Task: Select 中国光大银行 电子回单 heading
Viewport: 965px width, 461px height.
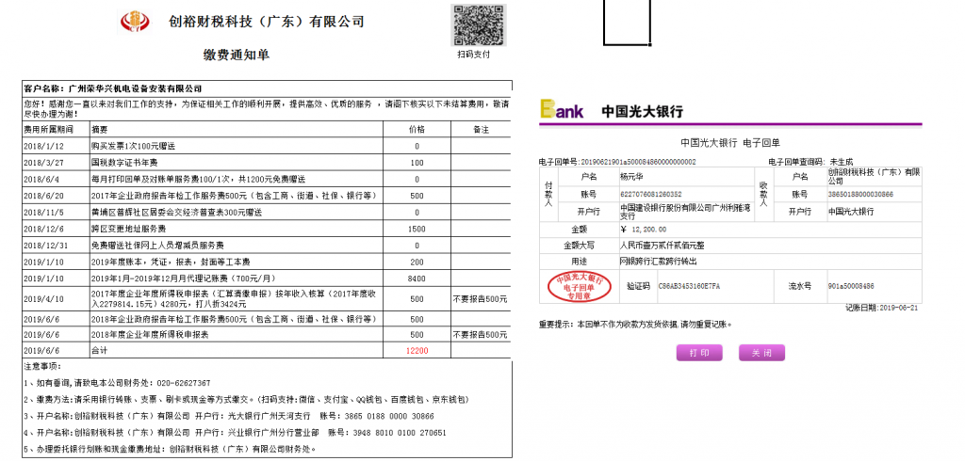Action: [730, 143]
